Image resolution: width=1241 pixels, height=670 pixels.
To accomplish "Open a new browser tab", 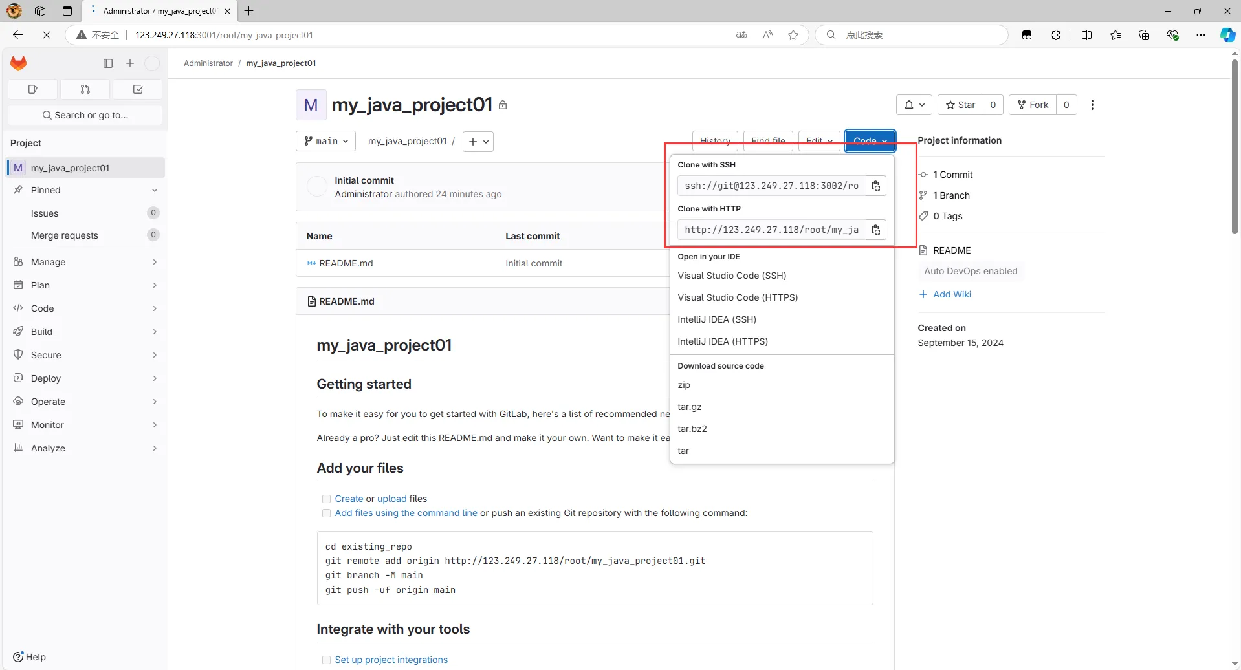I will pyautogui.click(x=249, y=10).
